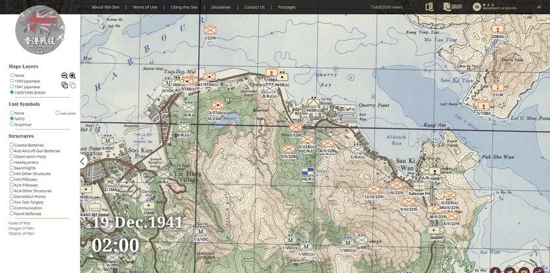The image size is (550, 273).
Task: Click the D/RJ unit symbol
Action: [x=188, y=107]
